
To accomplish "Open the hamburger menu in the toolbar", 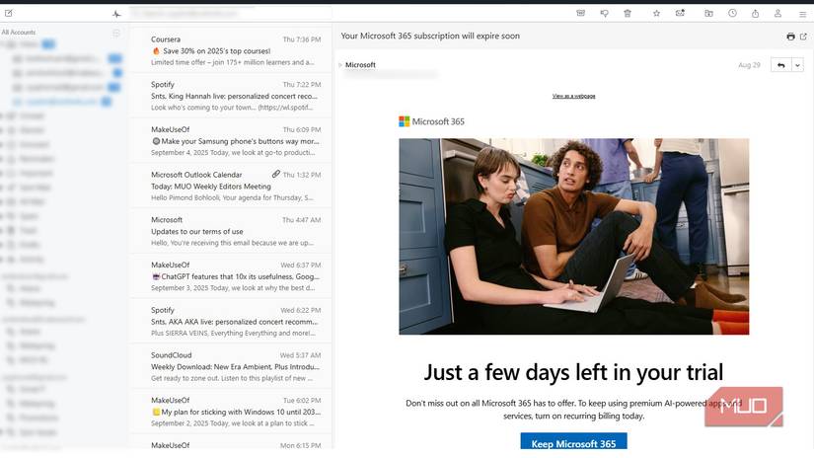I will click(802, 14).
